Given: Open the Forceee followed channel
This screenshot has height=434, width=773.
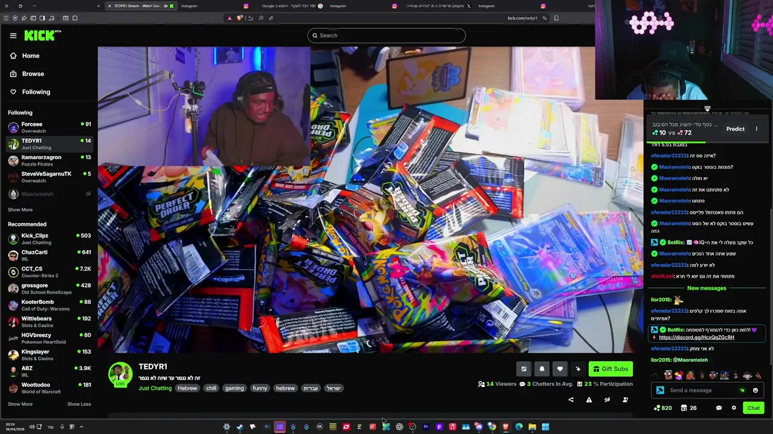Looking at the screenshot, I should tap(49, 127).
